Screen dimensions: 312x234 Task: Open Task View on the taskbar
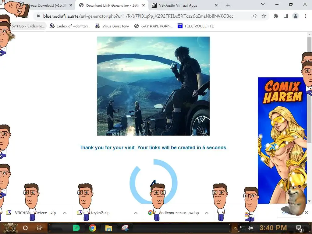coord(40,228)
